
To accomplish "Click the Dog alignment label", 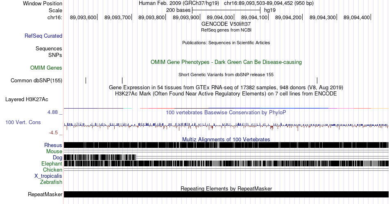I will pos(58,158).
